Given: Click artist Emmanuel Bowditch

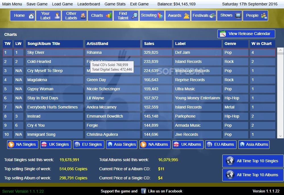Looking at the screenshot, I should point(105,116).
